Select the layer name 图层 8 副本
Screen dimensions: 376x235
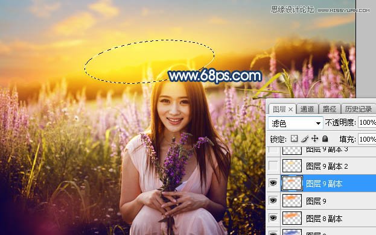coord(324,219)
